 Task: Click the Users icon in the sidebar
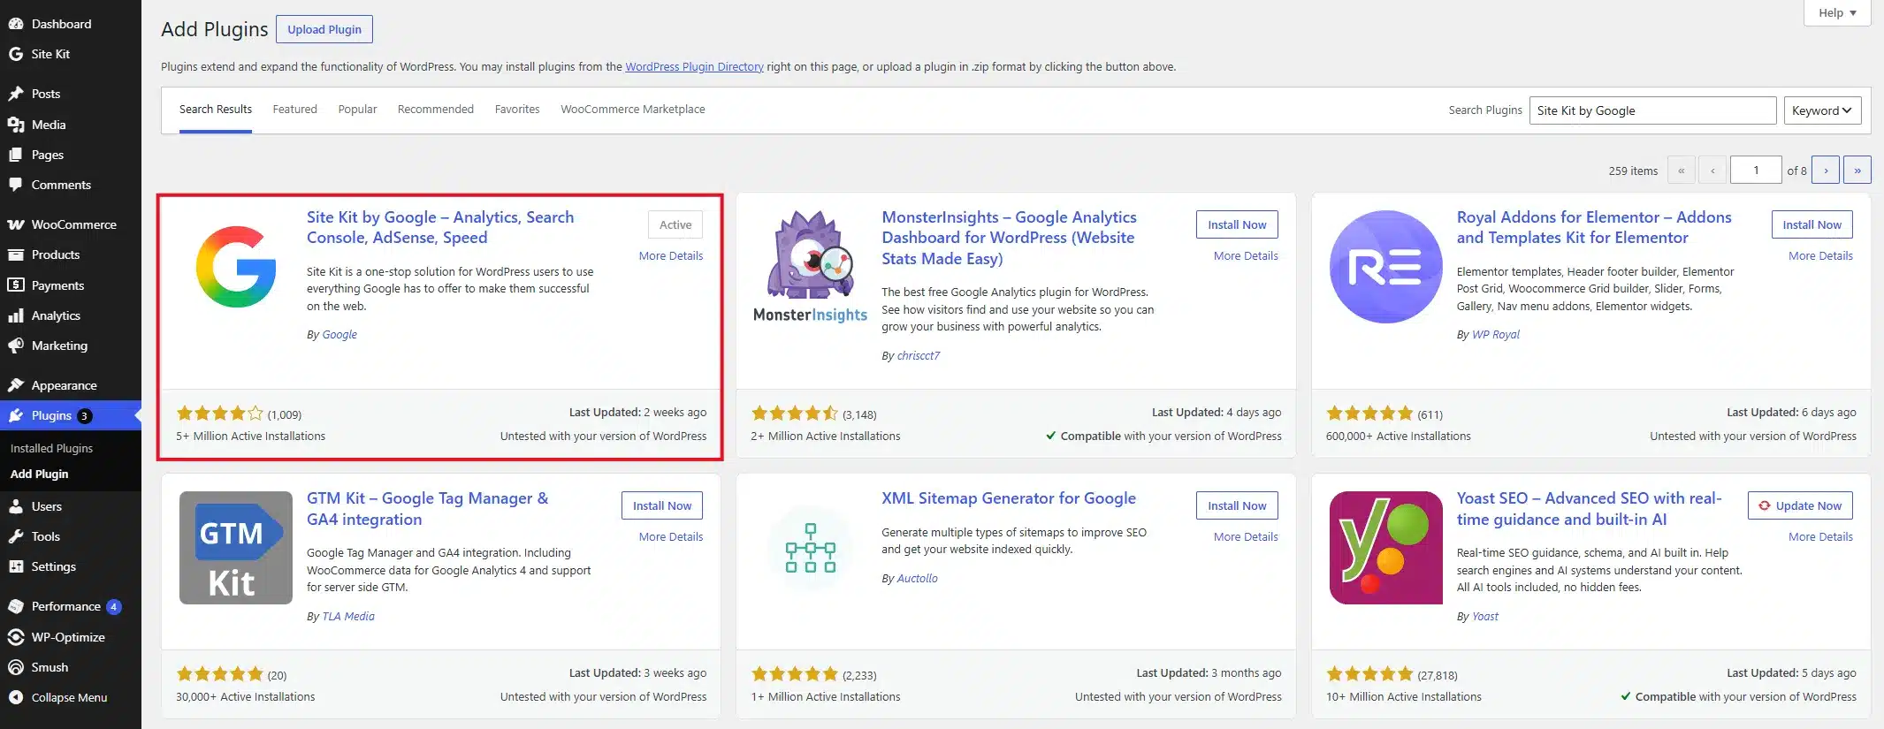point(15,506)
